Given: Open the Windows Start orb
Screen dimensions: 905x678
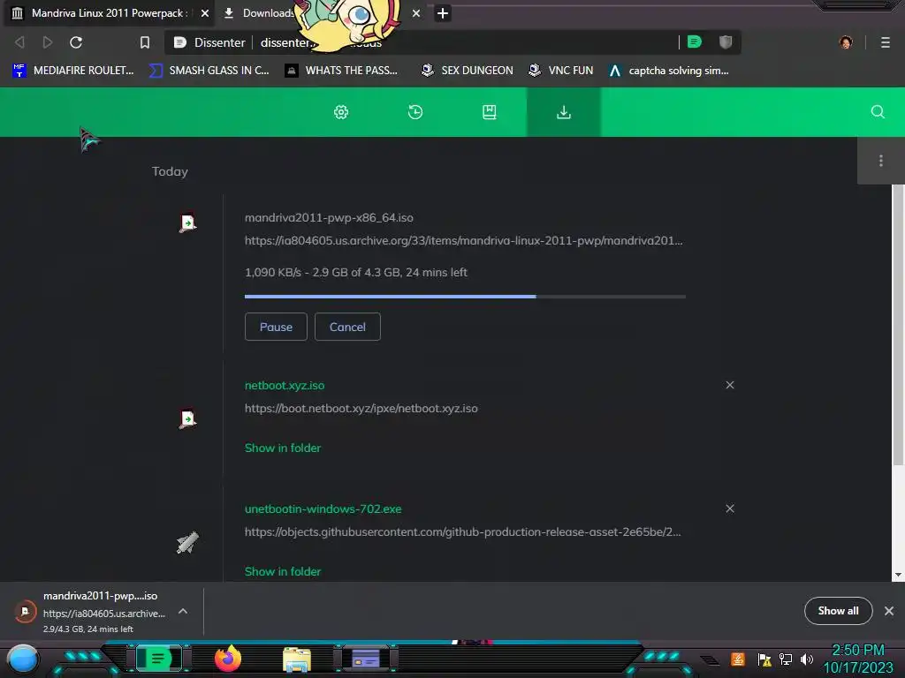Looking at the screenshot, I should [23, 659].
